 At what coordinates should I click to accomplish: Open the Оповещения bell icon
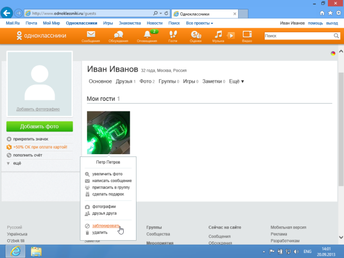pyautogui.click(x=147, y=34)
